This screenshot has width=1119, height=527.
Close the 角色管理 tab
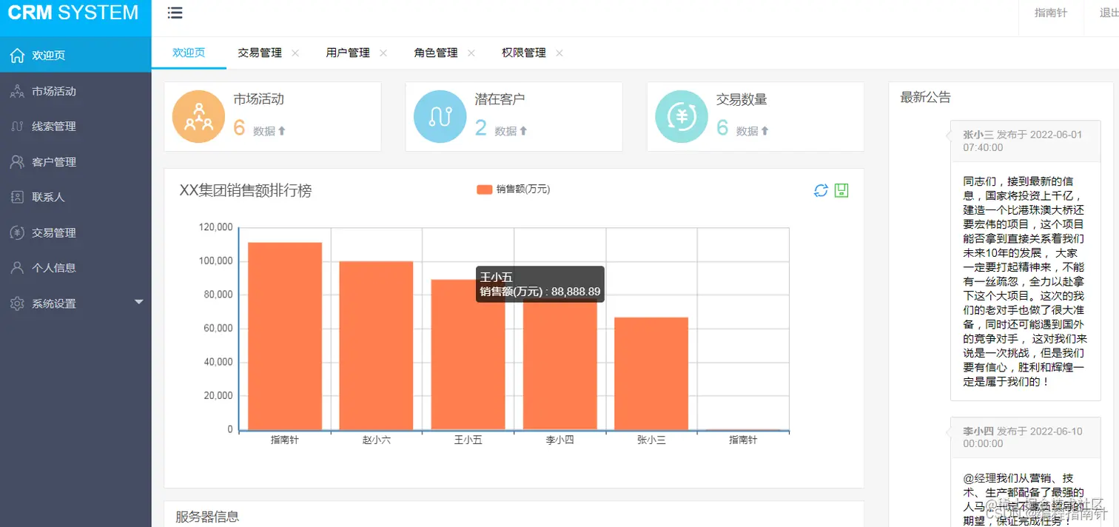point(471,53)
